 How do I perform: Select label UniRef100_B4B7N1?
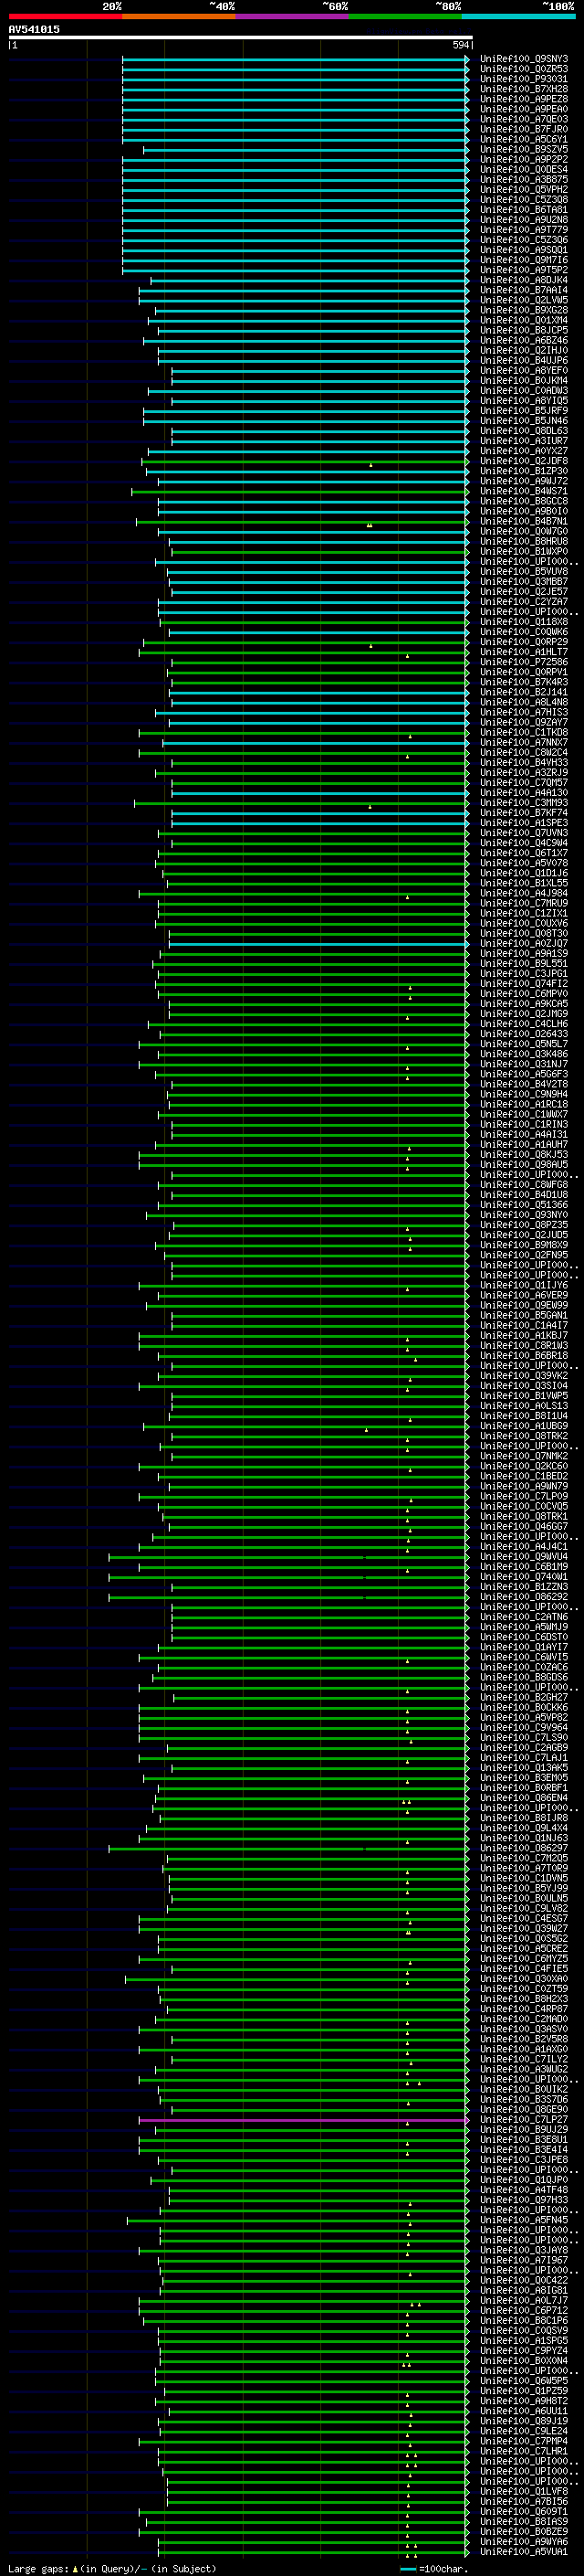pyautogui.click(x=523, y=522)
